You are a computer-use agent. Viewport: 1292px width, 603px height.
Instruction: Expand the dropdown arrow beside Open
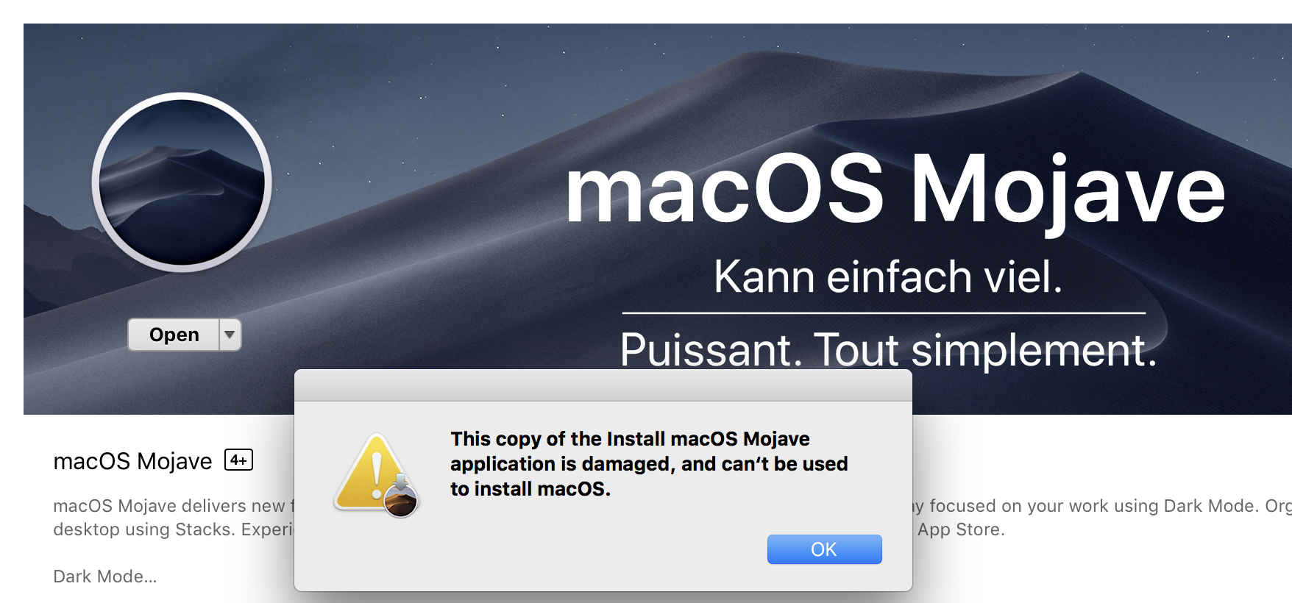tap(230, 335)
